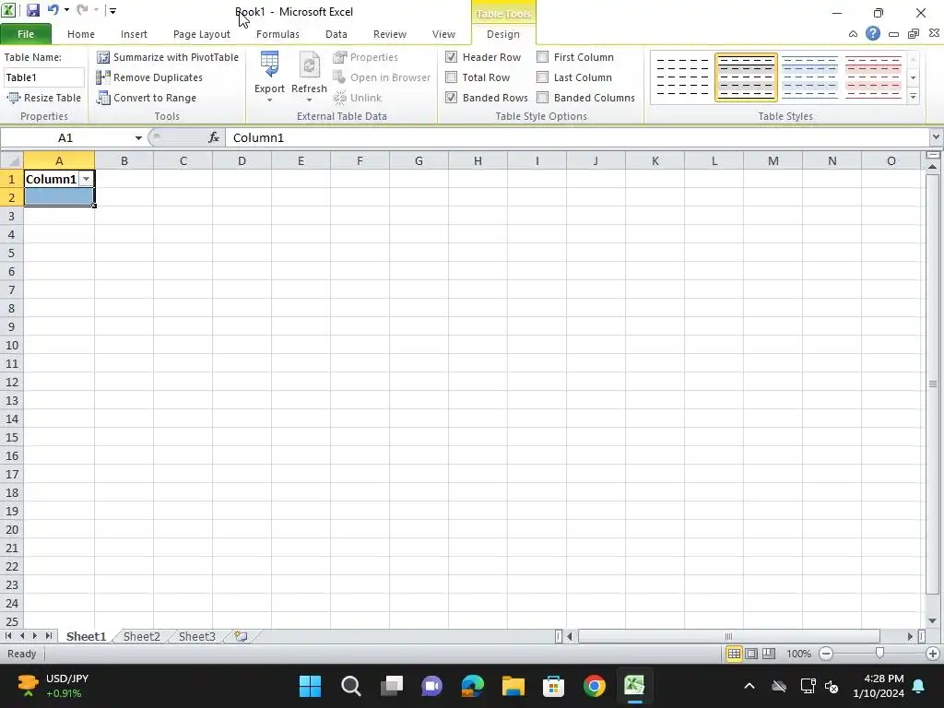The height and width of the screenshot is (708, 944).
Task: Select cell A2 in the table
Action: [x=59, y=197]
